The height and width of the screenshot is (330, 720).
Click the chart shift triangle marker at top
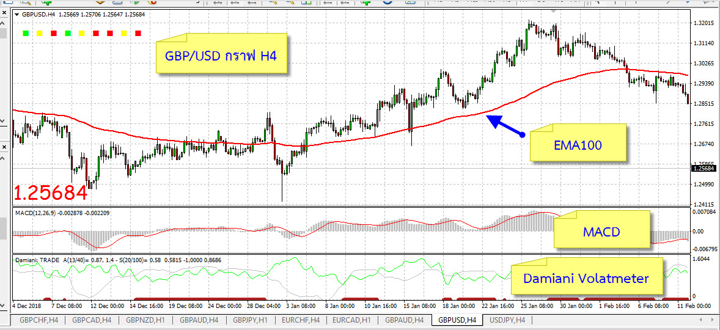[554, 12]
